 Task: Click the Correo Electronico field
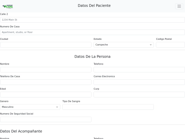[139, 82]
